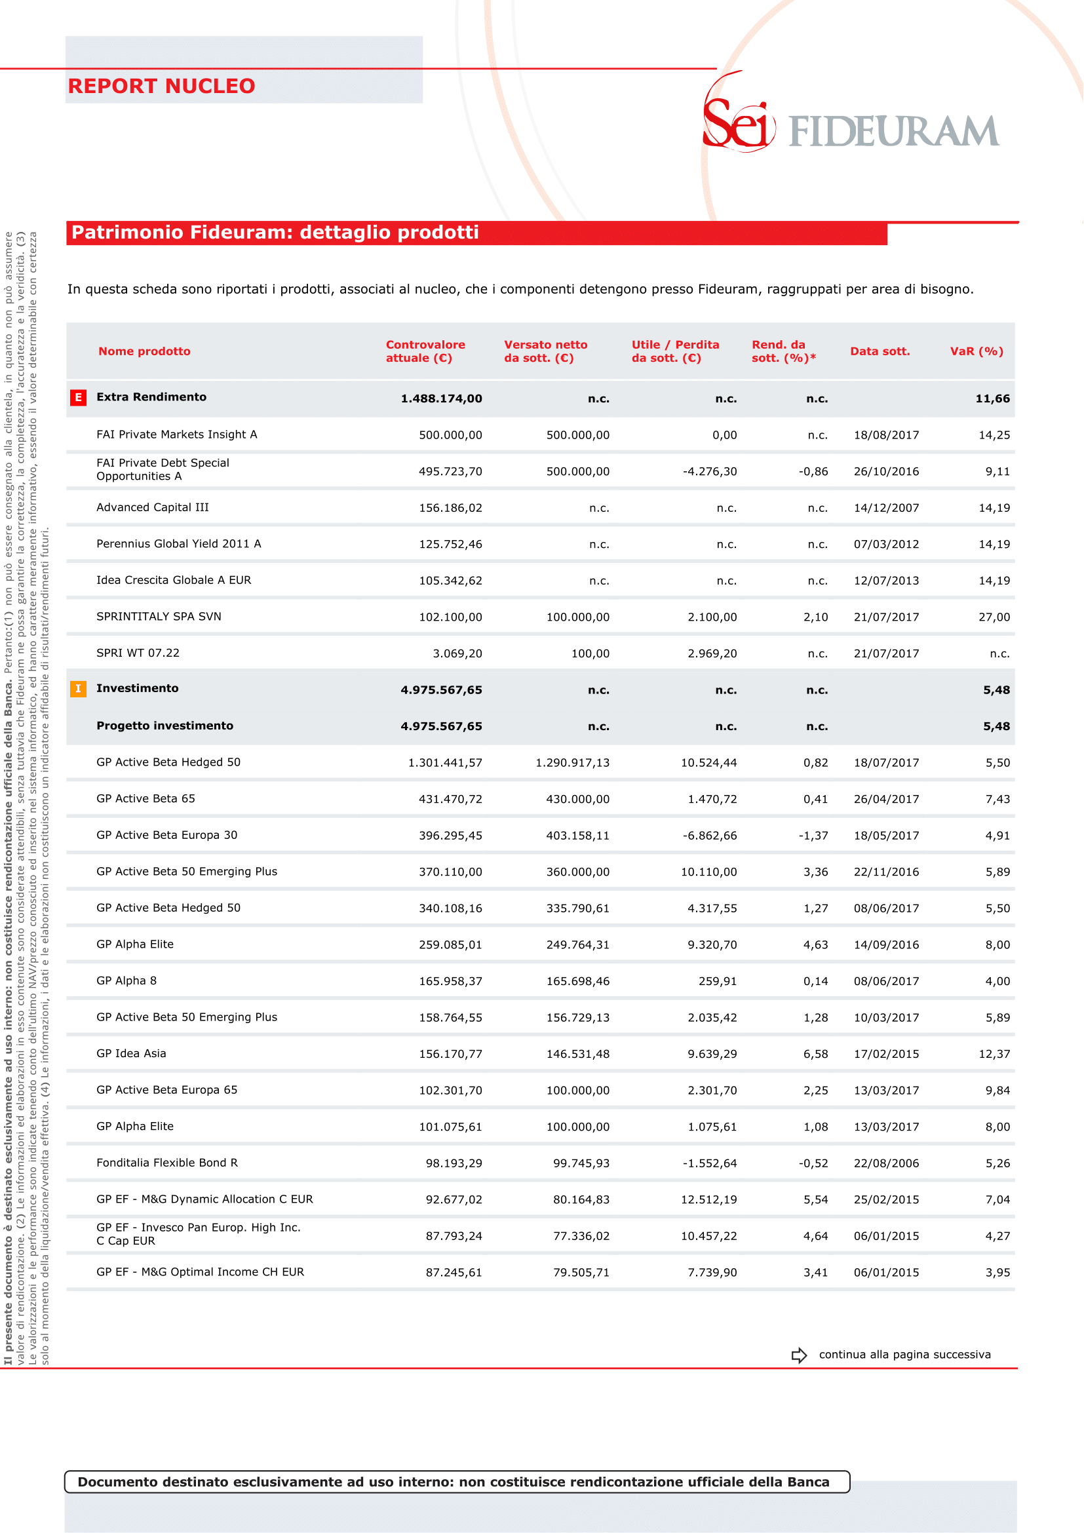
Task: Select GP EF - M&G Dynamic Allocation C EUR
Action: (205, 1199)
